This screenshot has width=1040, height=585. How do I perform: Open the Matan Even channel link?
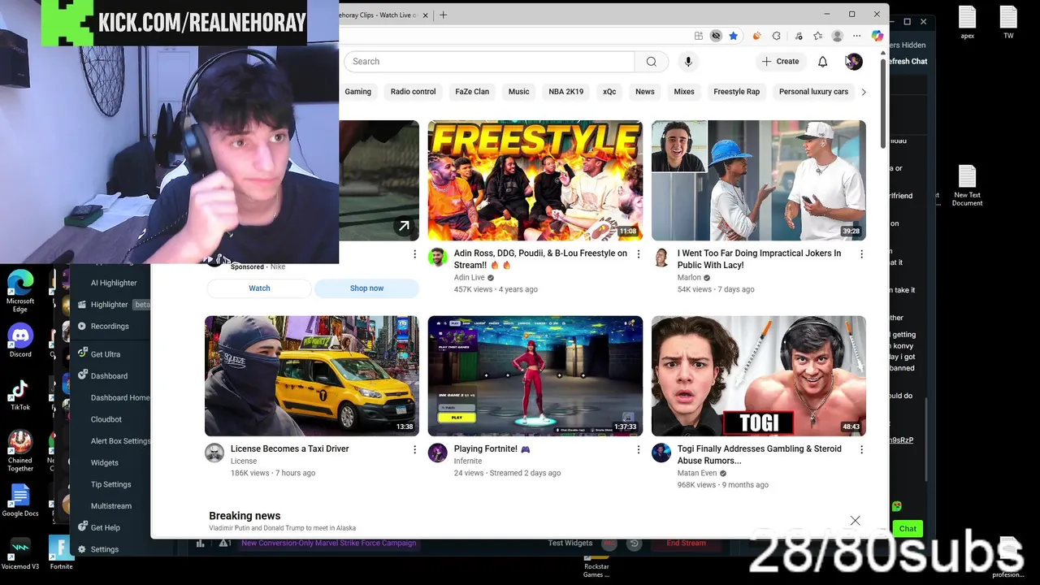(697, 473)
